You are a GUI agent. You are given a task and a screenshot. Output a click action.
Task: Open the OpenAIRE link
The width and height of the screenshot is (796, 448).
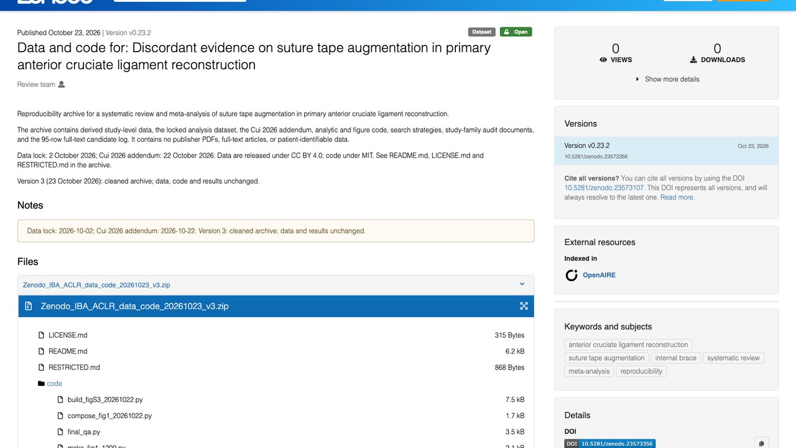599,275
